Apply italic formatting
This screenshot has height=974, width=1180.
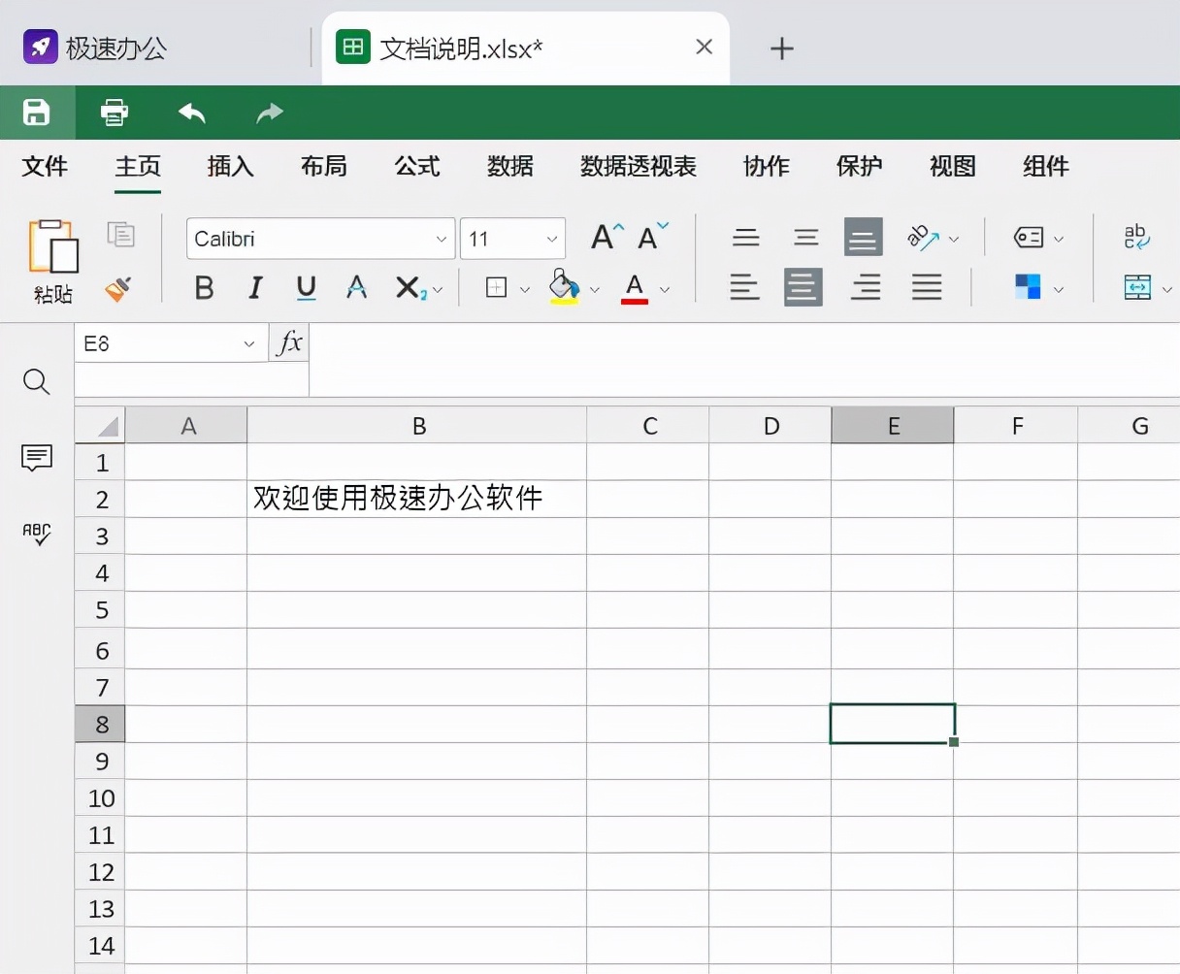(x=254, y=287)
